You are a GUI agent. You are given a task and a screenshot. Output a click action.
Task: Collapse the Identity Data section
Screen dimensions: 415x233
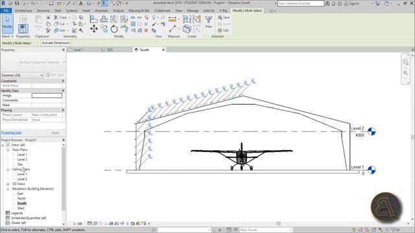click(63, 91)
